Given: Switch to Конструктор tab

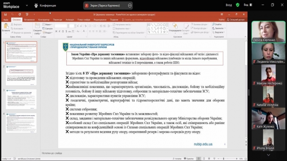Looking at the screenshot, I should [44, 20].
